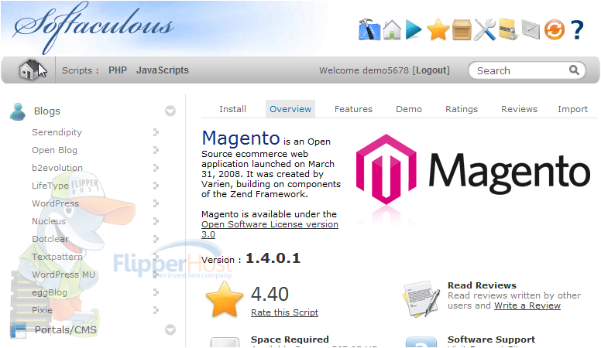Open Pixie in the sidebar
Viewport: 601px width, 348px height.
(x=42, y=310)
